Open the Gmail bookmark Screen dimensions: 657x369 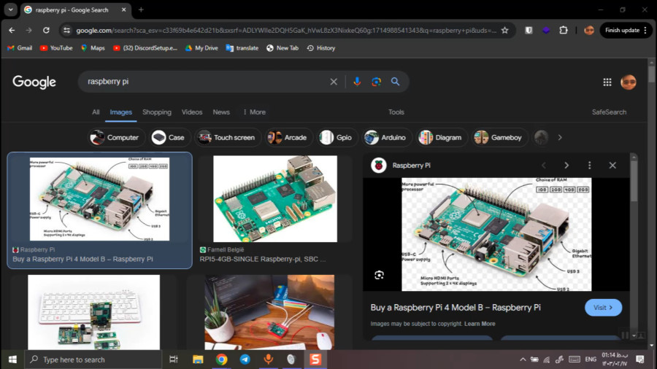pyautogui.click(x=20, y=48)
